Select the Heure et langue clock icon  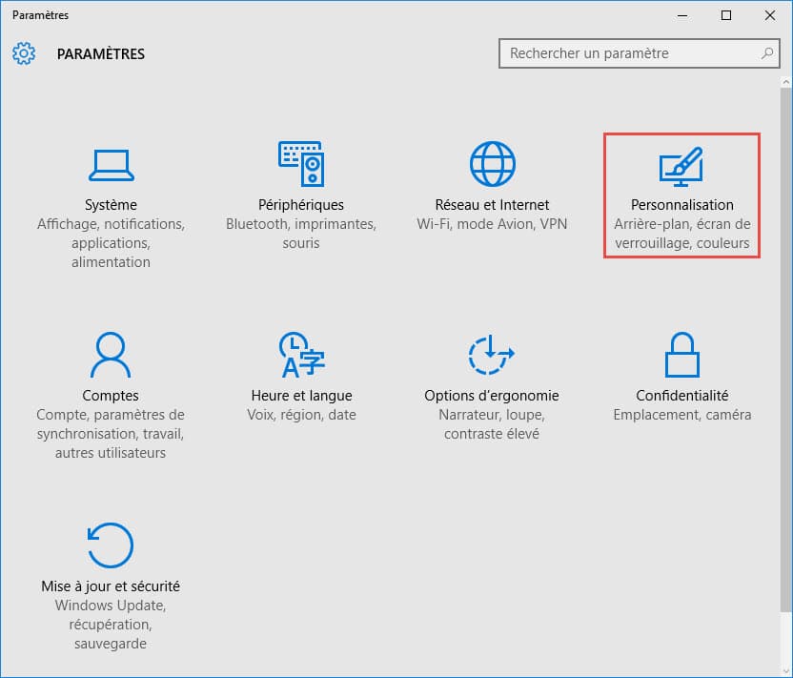[301, 355]
